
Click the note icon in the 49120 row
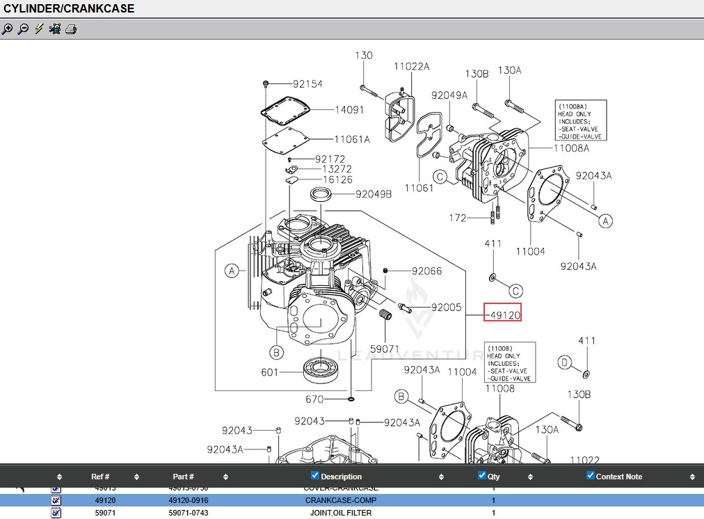(56, 500)
